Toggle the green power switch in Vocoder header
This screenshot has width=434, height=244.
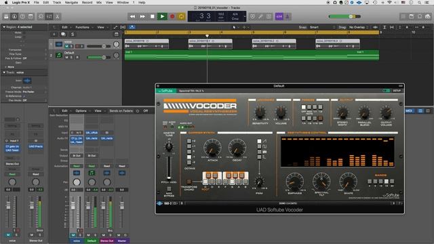[386, 90]
